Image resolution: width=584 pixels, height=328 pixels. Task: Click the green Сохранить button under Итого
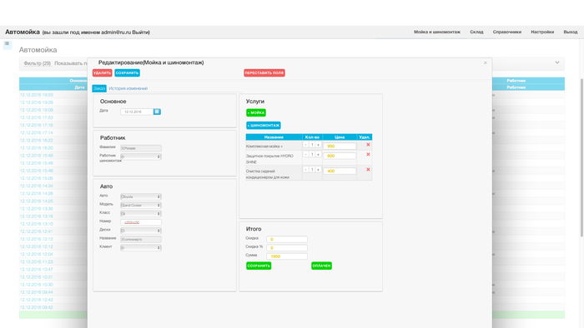tap(259, 266)
